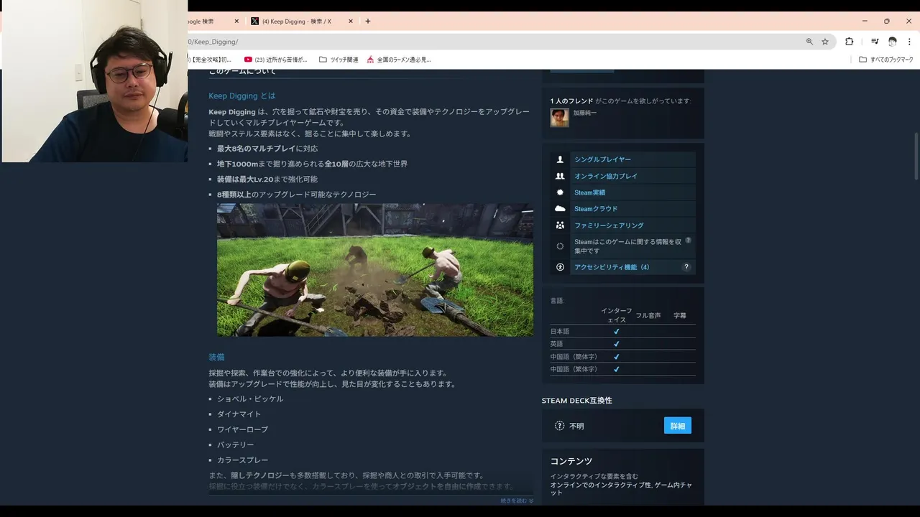The width and height of the screenshot is (920, 517).
Task: Click the 英語 interface checkmark
Action: click(616, 344)
